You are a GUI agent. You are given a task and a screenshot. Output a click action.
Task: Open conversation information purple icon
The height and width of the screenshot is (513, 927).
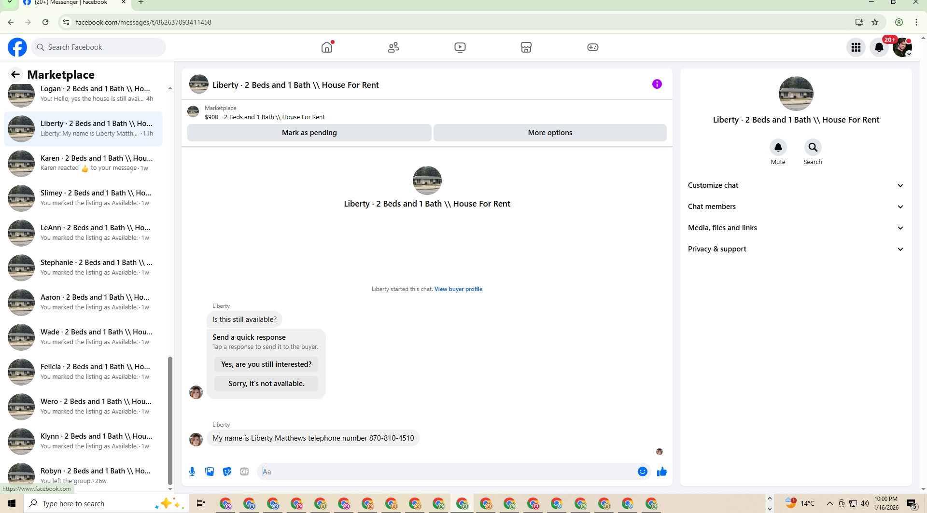click(657, 84)
